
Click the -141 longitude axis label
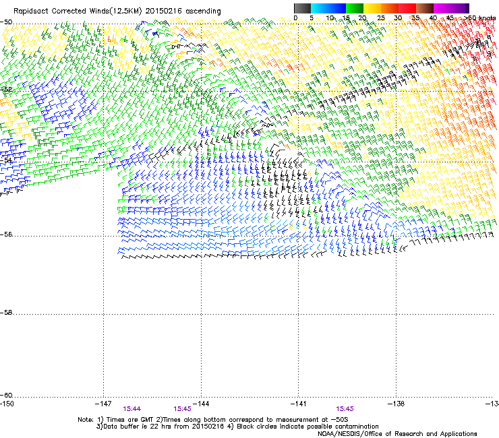299,404
